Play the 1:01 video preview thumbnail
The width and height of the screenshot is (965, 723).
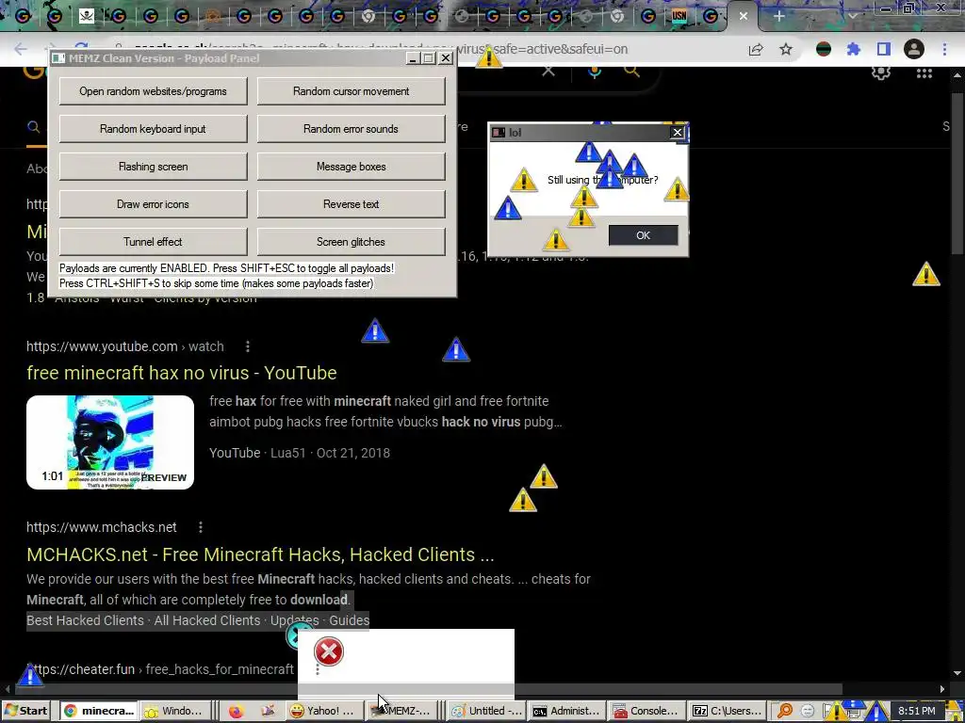pyautogui.click(x=110, y=442)
